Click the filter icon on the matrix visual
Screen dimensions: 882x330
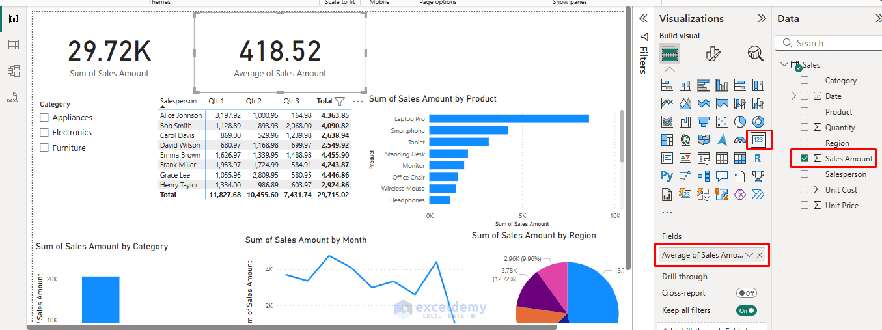339,102
